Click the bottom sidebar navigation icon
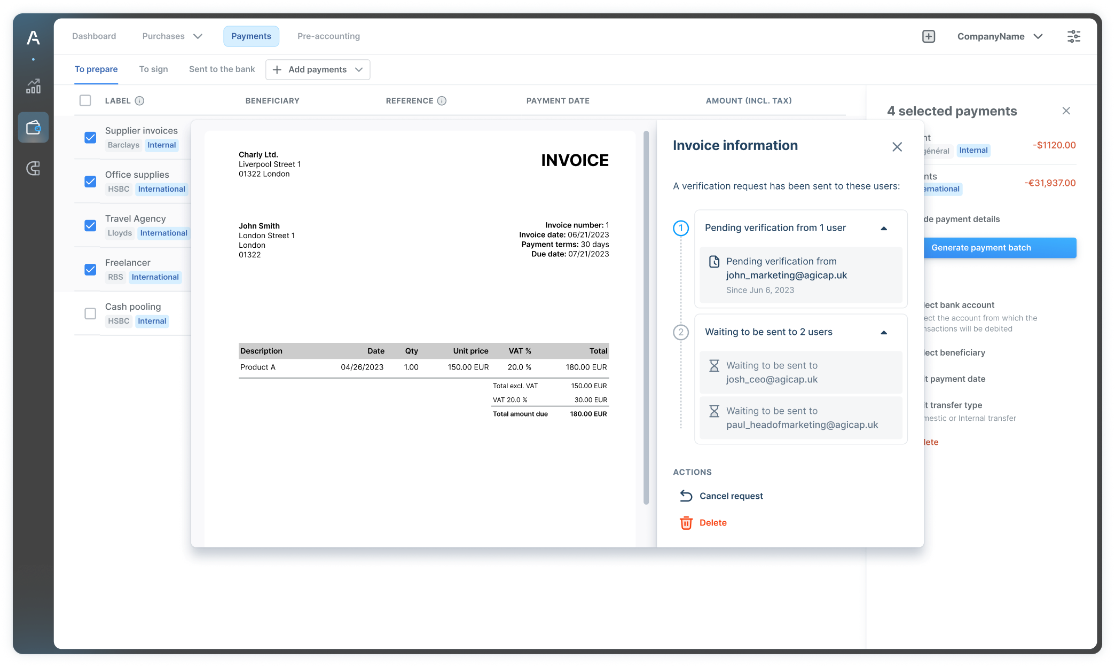 click(33, 169)
